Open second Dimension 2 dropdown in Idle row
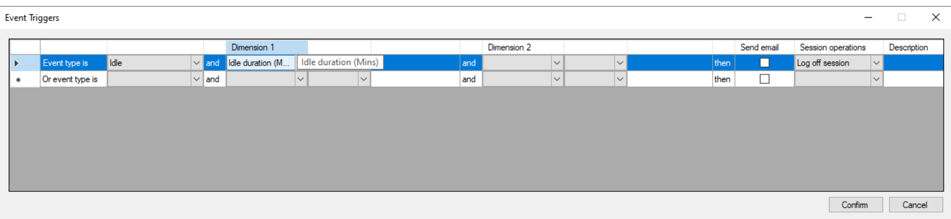This screenshot has height=219, width=951. (x=620, y=63)
